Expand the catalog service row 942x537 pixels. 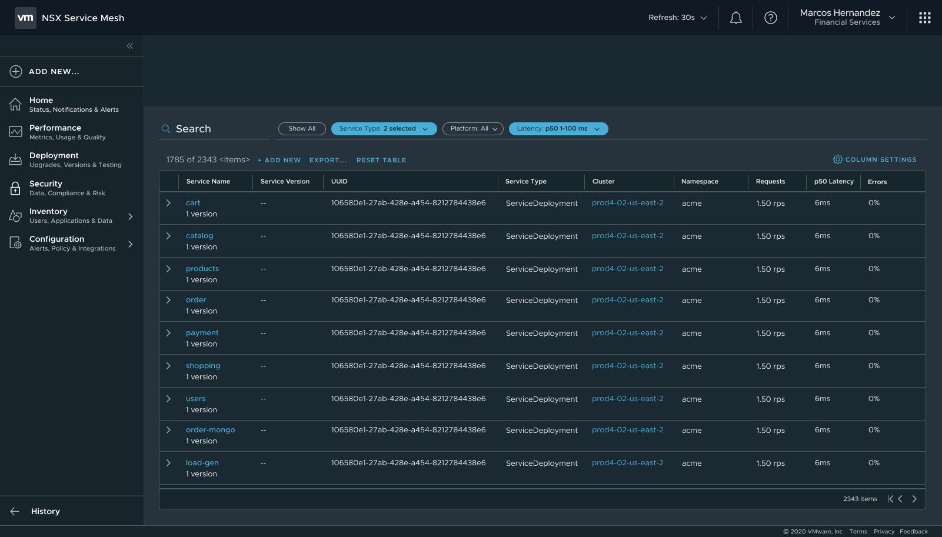click(x=168, y=236)
